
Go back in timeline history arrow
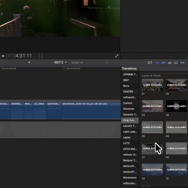point(29,62)
